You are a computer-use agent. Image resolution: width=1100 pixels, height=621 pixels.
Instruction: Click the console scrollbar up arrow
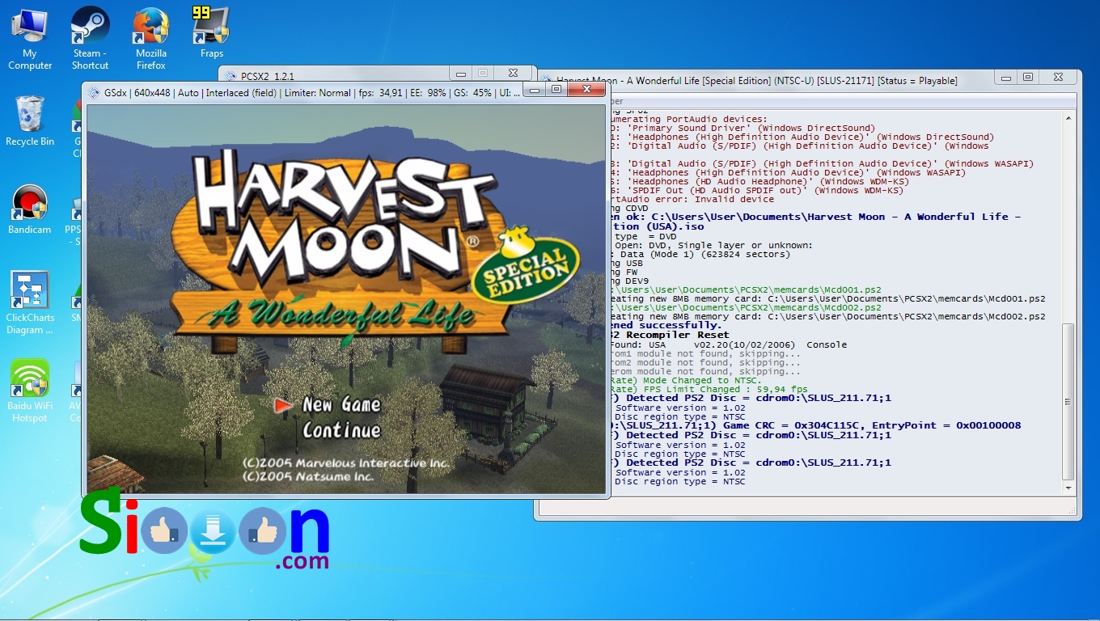[x=1069, y=118]
